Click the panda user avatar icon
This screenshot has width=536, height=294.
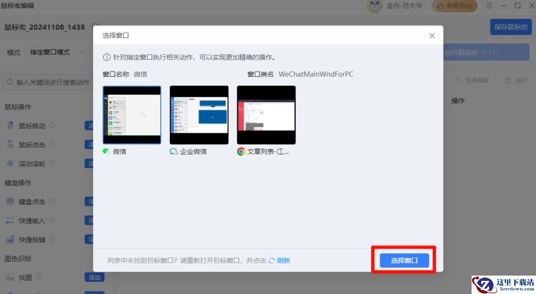(374, 6)
